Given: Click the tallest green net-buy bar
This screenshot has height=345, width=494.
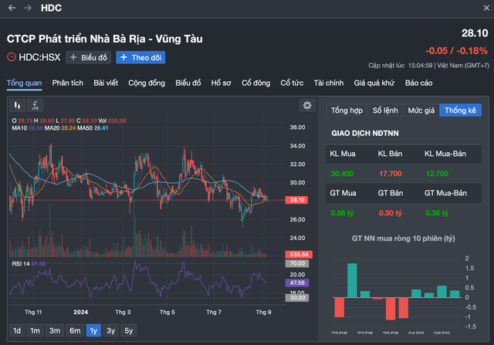Looking at the screenshot, I should (x=352, y=280).
